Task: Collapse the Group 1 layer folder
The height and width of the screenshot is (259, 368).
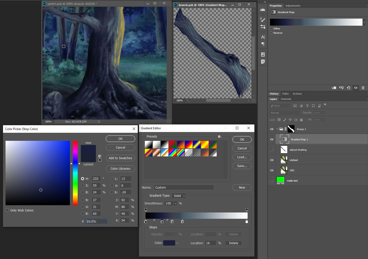Action: (x=277, y=129)
